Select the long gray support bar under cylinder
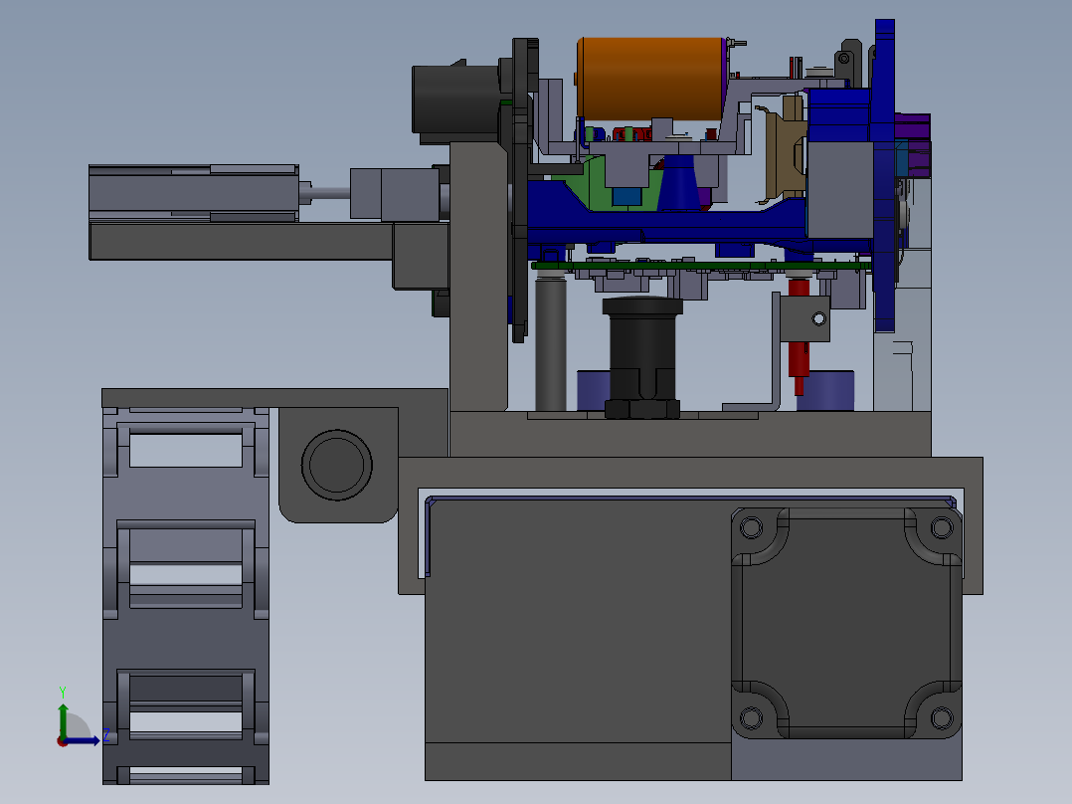Viewport: 1072px width, 804px height. pyautogui.click(x=241, y=242)
